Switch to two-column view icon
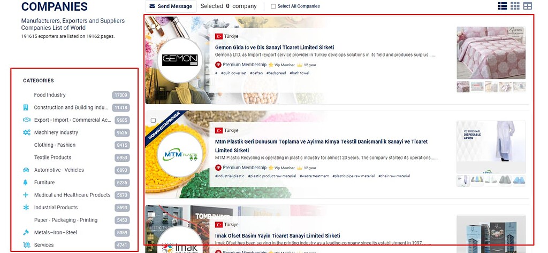Screen dimensions: 548x253 (x=527, y=6)
